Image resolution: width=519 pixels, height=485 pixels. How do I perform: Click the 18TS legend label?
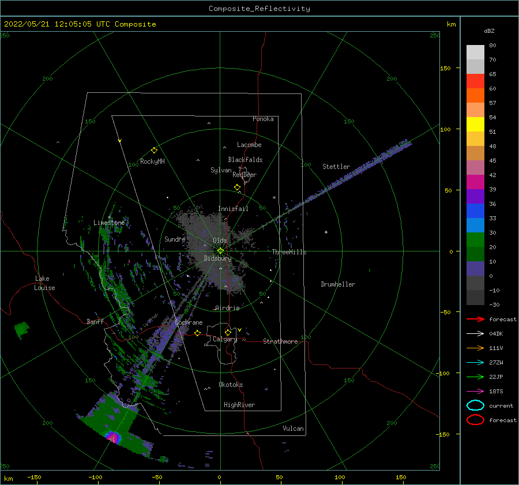(x=496, y=392)
